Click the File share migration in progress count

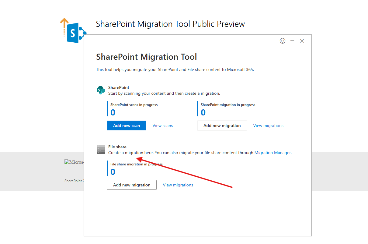tap(113, 172)
